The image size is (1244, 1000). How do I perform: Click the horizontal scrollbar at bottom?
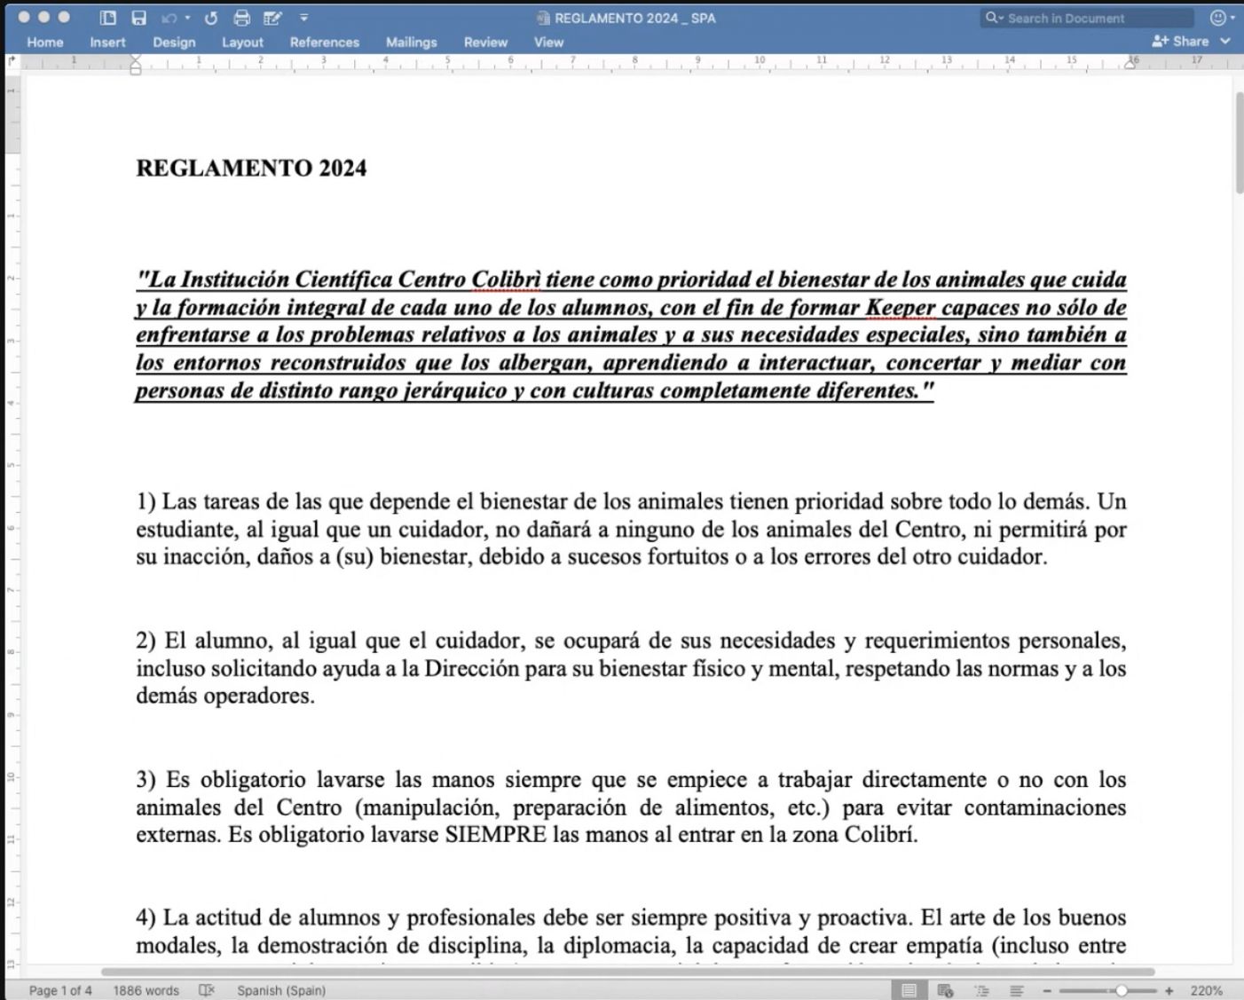click(x=628, y=972)
